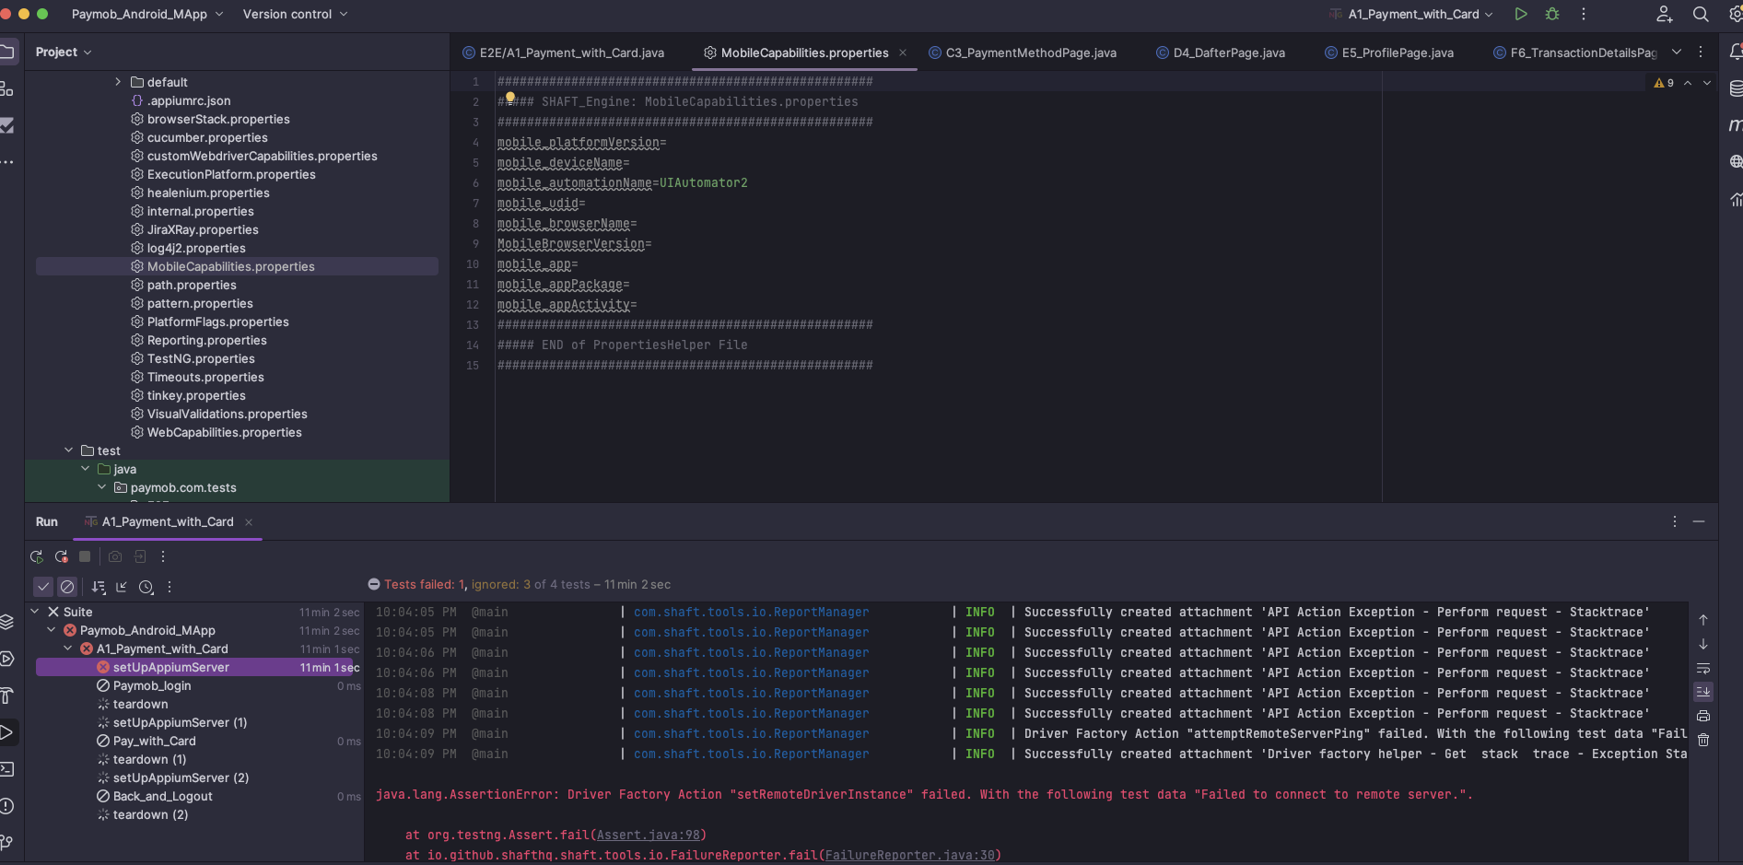
Task: Switch to the C3_PaymentMethodPage.java tab
Action: point(1023,53)
